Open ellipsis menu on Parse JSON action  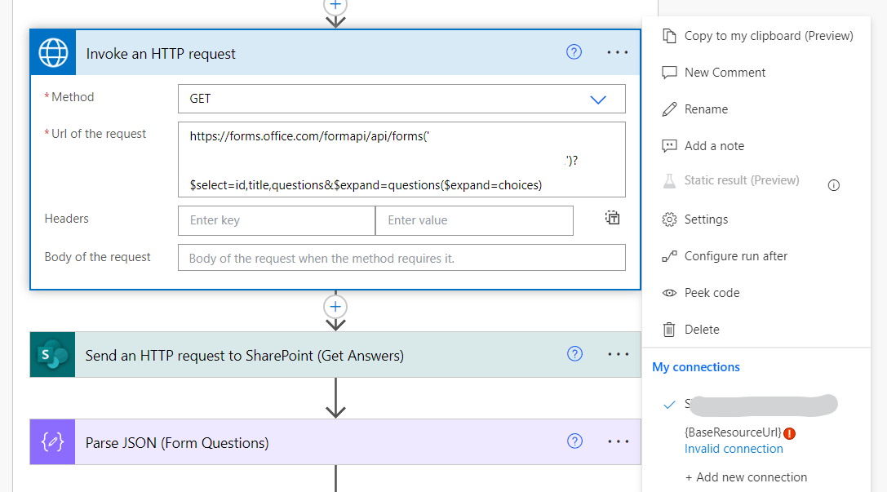coord(618,441)
